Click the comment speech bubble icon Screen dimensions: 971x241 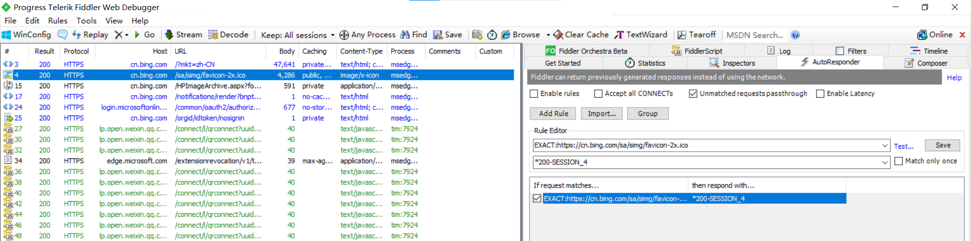click(x=63, y=35)
